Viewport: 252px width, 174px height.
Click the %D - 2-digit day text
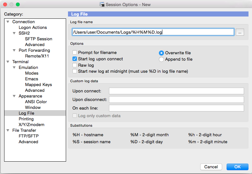pyautogui.click(x=146, y=142)
